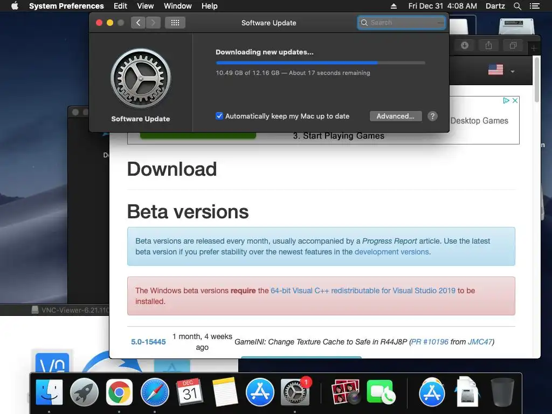552x414 pixels.
Task: Close the ad with X icon
Action: (515, 101)
